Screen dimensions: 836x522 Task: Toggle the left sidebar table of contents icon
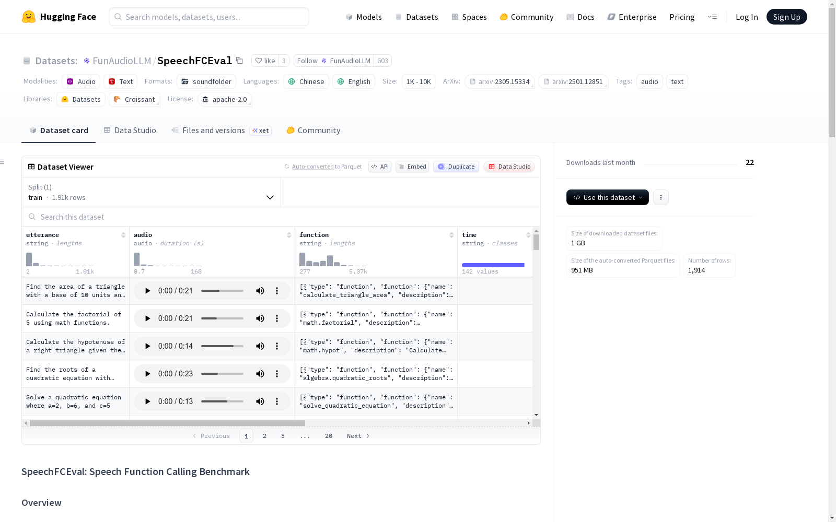click(x=2, y=162)
